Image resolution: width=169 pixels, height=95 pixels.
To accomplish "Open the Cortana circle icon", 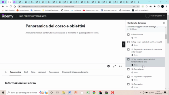I will click(51, 93).
